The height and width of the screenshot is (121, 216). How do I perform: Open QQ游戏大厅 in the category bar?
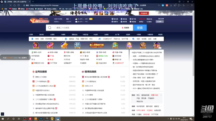107,39
